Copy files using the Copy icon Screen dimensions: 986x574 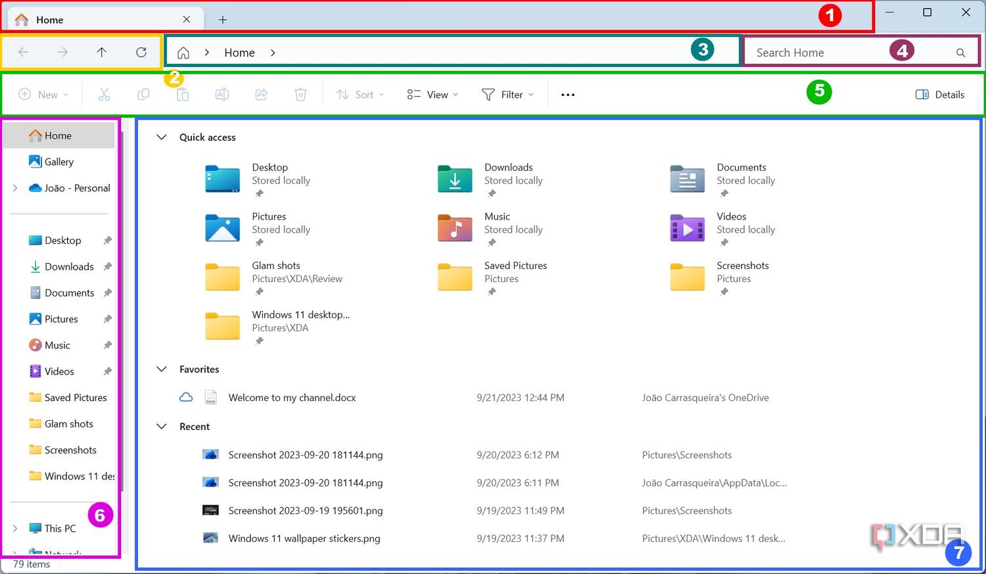tap(143, 94)
